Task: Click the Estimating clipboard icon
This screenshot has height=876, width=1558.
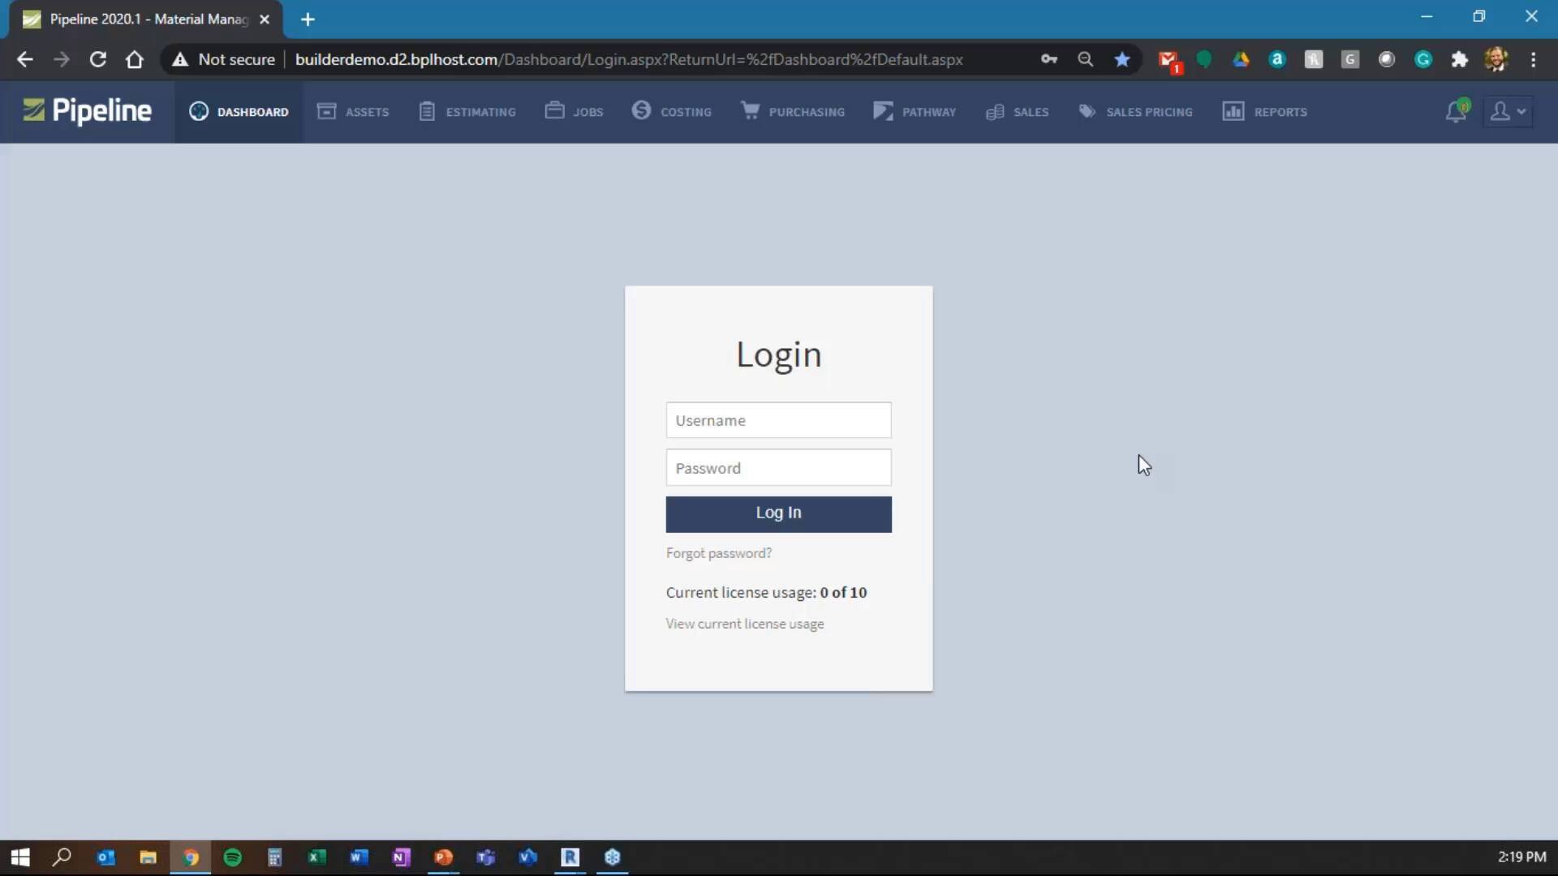Action: click(427, 112)
